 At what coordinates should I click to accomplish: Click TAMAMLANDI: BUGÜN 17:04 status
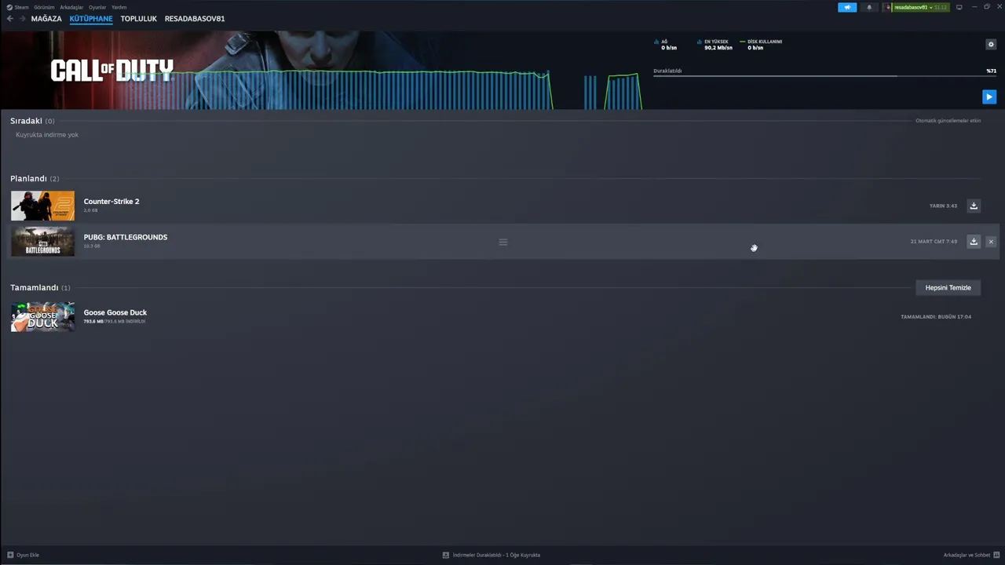point(936,317)
